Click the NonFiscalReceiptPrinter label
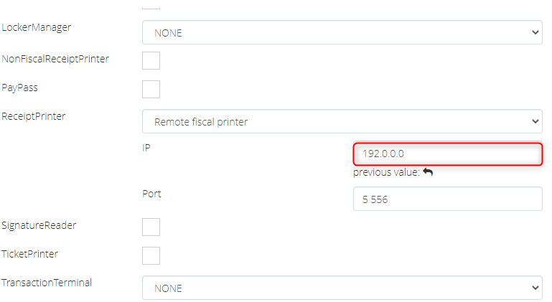Screen dimensions: 552x302 click(x=55, y=59)
